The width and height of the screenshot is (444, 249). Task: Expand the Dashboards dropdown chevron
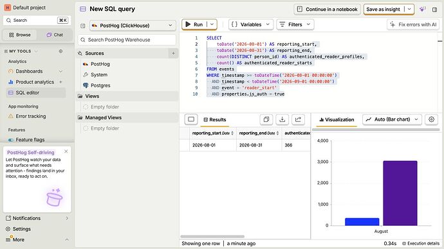coord(60,71)
